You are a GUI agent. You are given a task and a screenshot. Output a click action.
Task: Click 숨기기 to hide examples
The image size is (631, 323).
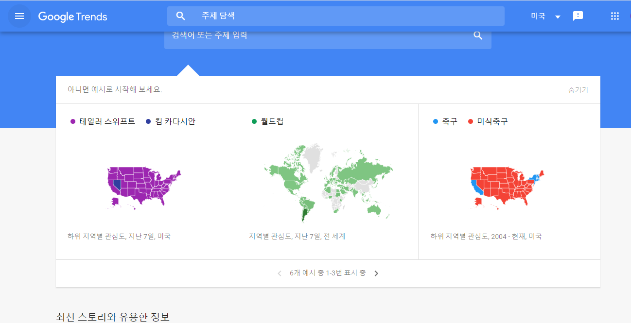[578, 90]
